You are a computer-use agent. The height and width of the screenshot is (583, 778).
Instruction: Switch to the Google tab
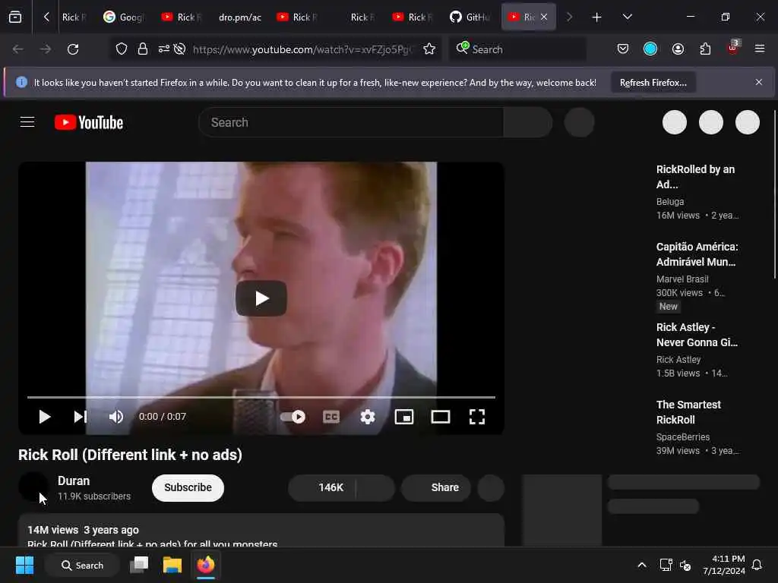[124, 17]
